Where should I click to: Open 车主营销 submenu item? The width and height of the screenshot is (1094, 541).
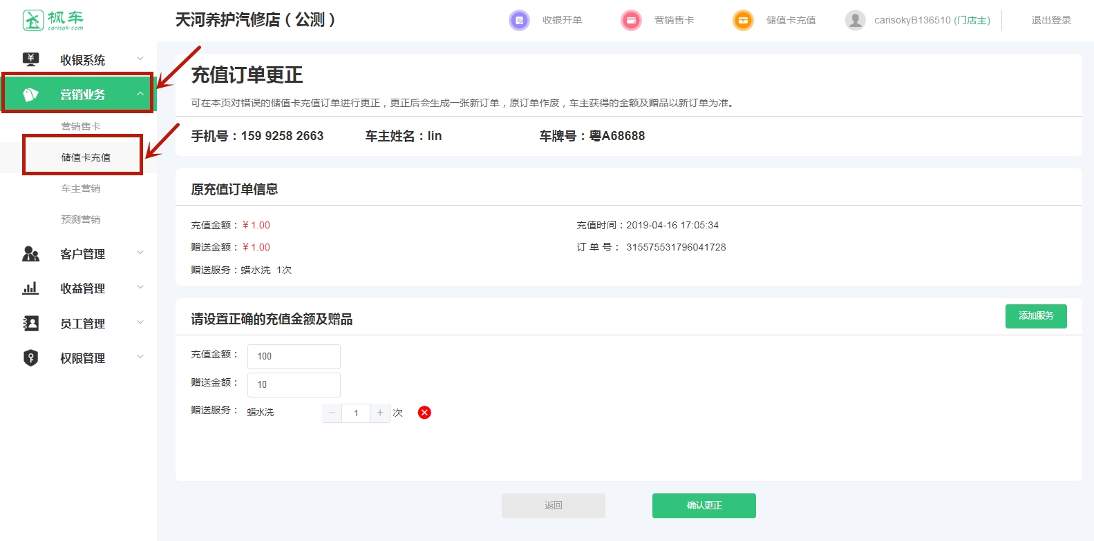click(81, 188)
